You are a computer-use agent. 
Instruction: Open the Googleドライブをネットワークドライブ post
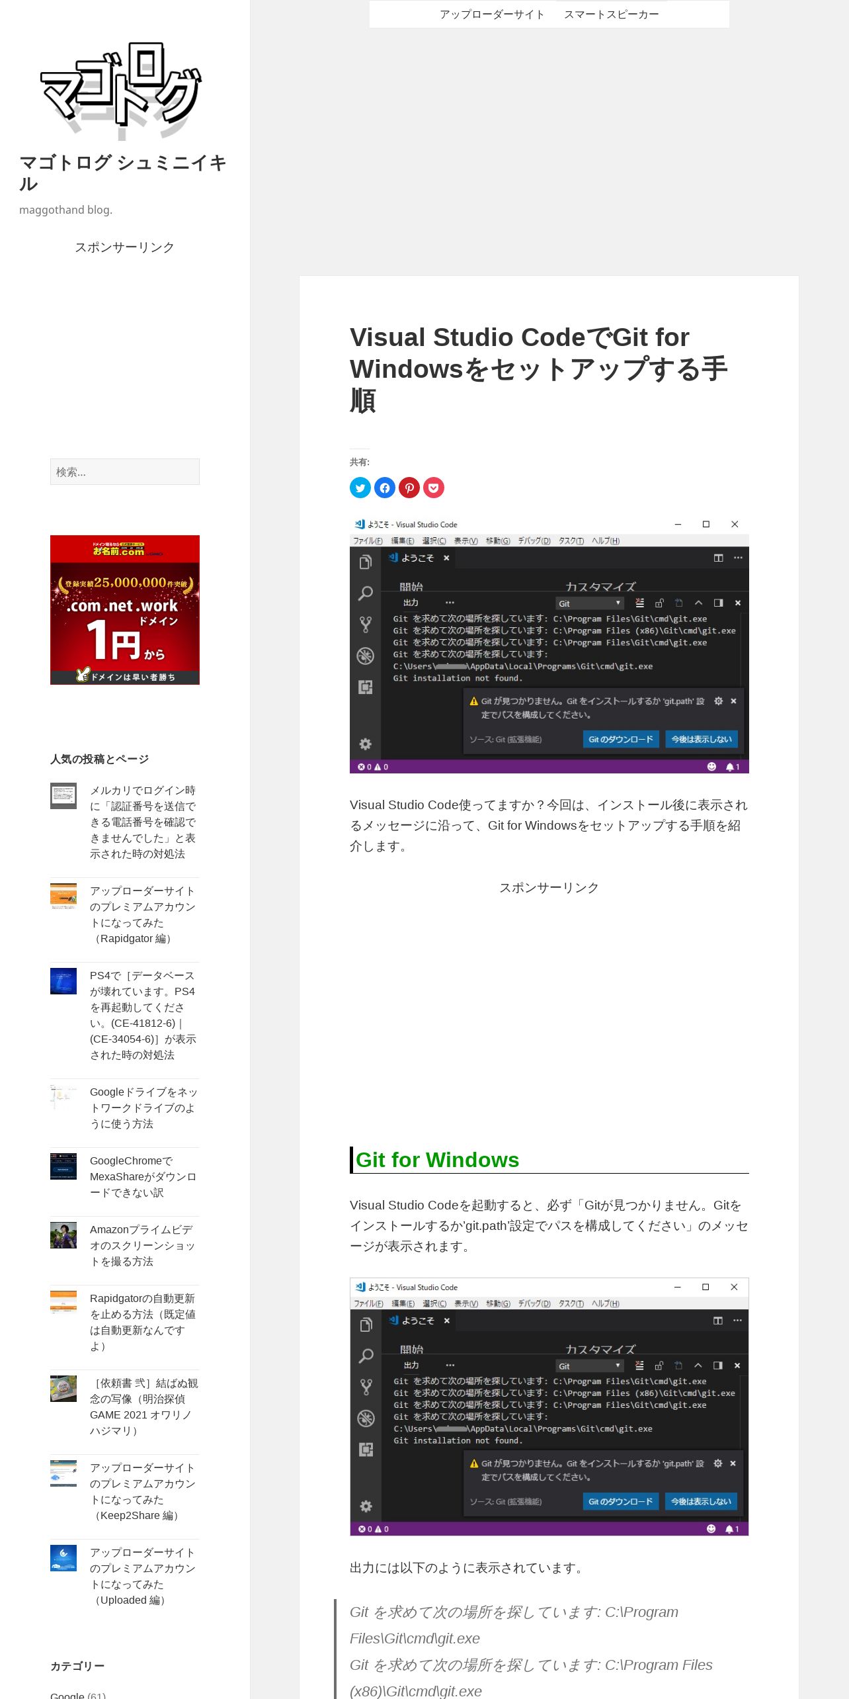point(143,1108)
